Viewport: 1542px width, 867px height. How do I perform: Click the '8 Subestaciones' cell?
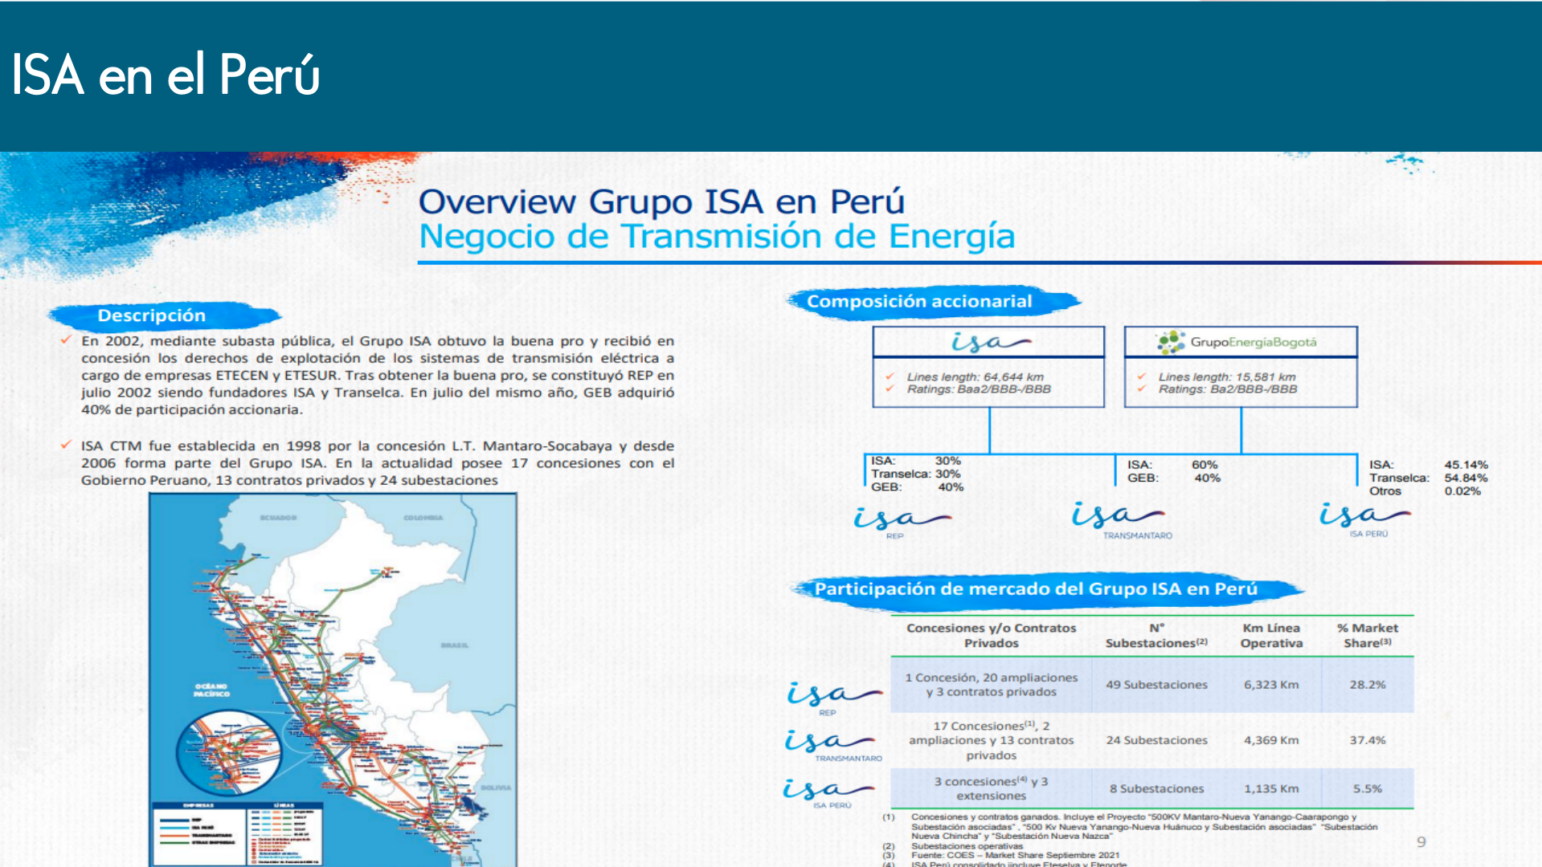tap(1156, 789)
